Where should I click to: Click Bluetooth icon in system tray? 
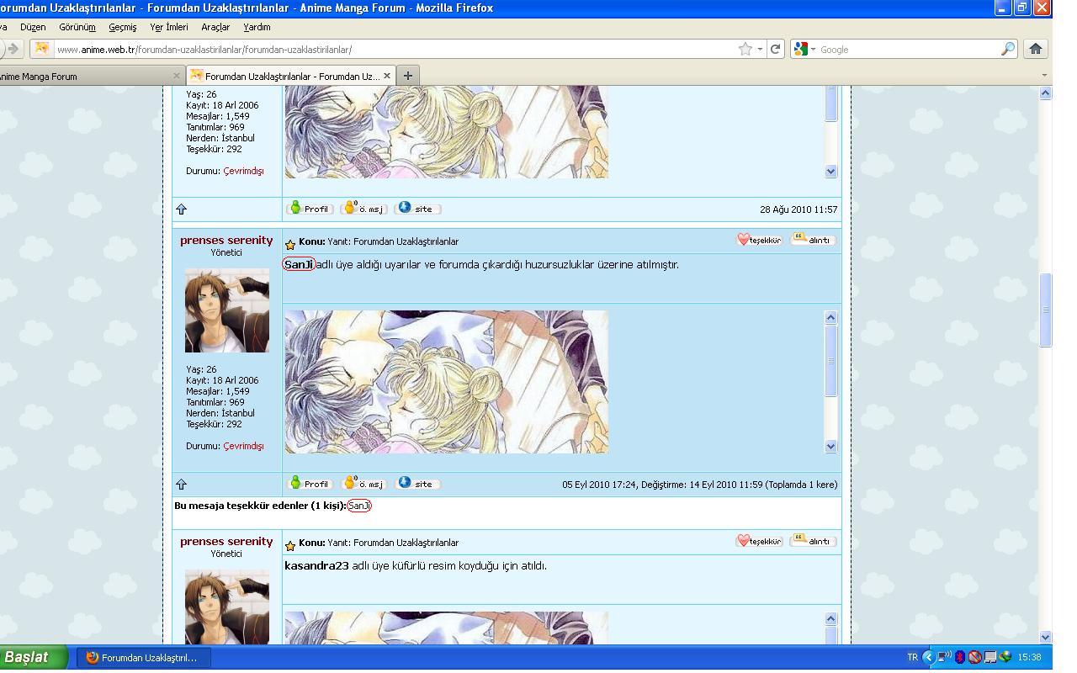pos(959,657)
